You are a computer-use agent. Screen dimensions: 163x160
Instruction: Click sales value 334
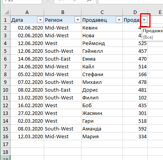[135, 137]
